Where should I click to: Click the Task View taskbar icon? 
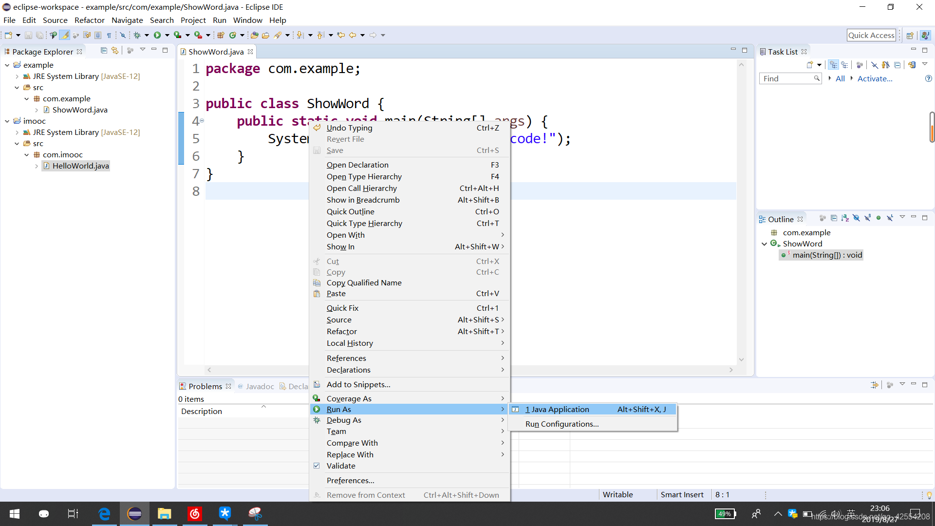(x=73, y=513)
